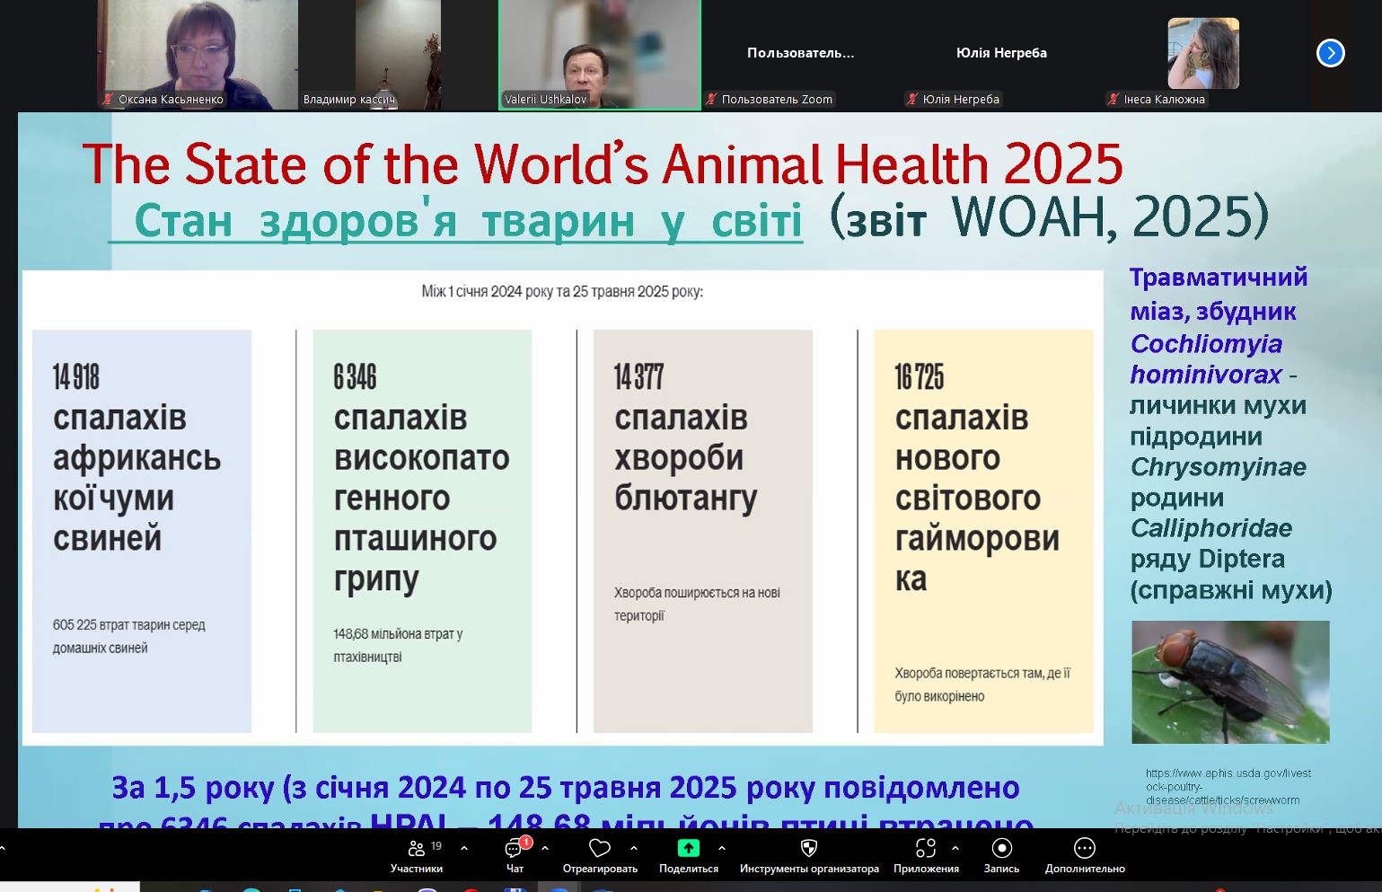Click the Пользователь Zoom participant tile
The width and height of the screenshot is (1382, 892).
(800, 54)
